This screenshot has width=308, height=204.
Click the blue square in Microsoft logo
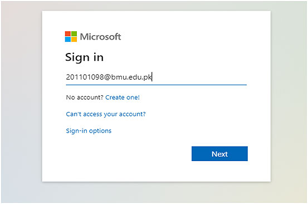[x=68, y=40]
